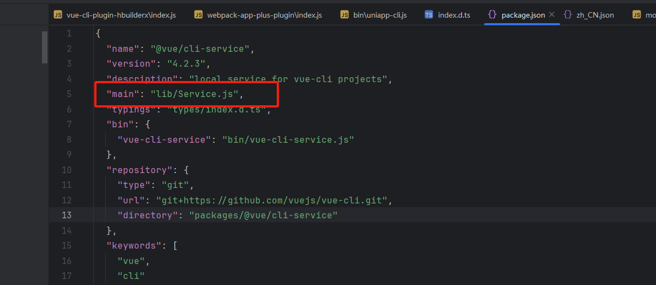Click the JS icon on webpack-app-plus-plugin tab
Viewport: 656px width, 285px height.
(x=198, y=15)
